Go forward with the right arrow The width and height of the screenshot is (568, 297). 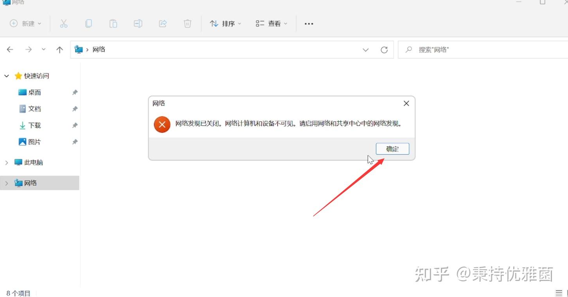click(28, 50)
